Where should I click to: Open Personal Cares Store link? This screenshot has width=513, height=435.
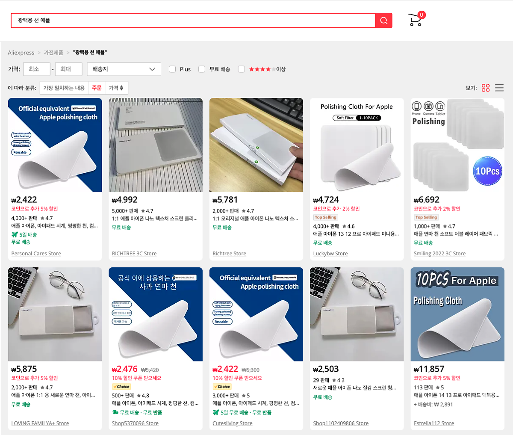[36, 254]
